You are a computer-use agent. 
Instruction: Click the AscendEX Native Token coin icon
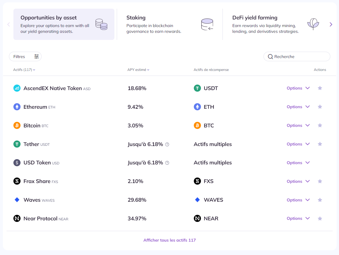(17, 88)
